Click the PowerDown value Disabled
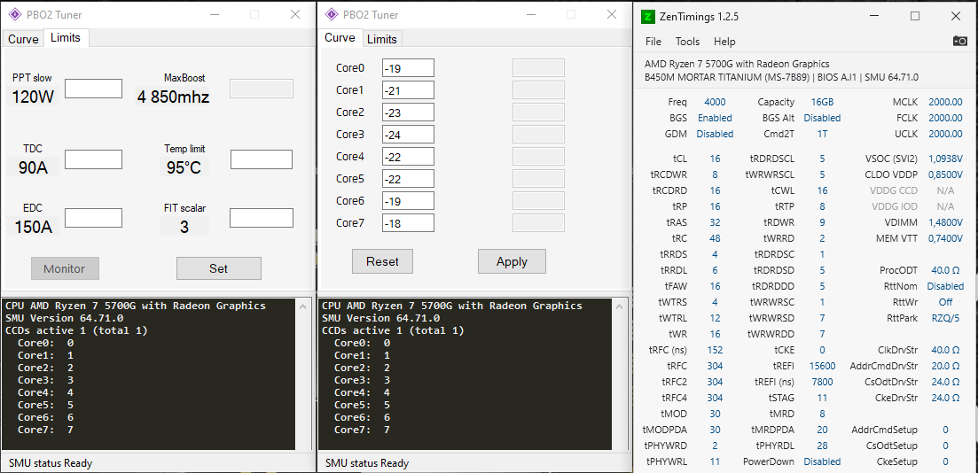Viewport: 978px width, 473px height. pyautogui.click(x=822, y=461)
